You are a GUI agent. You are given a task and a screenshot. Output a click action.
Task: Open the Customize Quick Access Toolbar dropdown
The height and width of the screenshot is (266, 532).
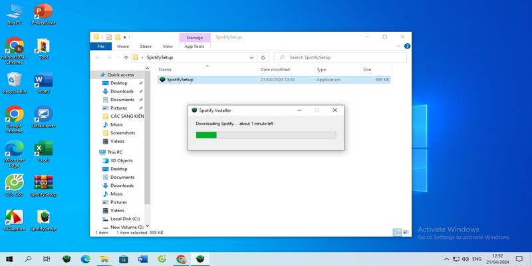[x=125, y=37]
